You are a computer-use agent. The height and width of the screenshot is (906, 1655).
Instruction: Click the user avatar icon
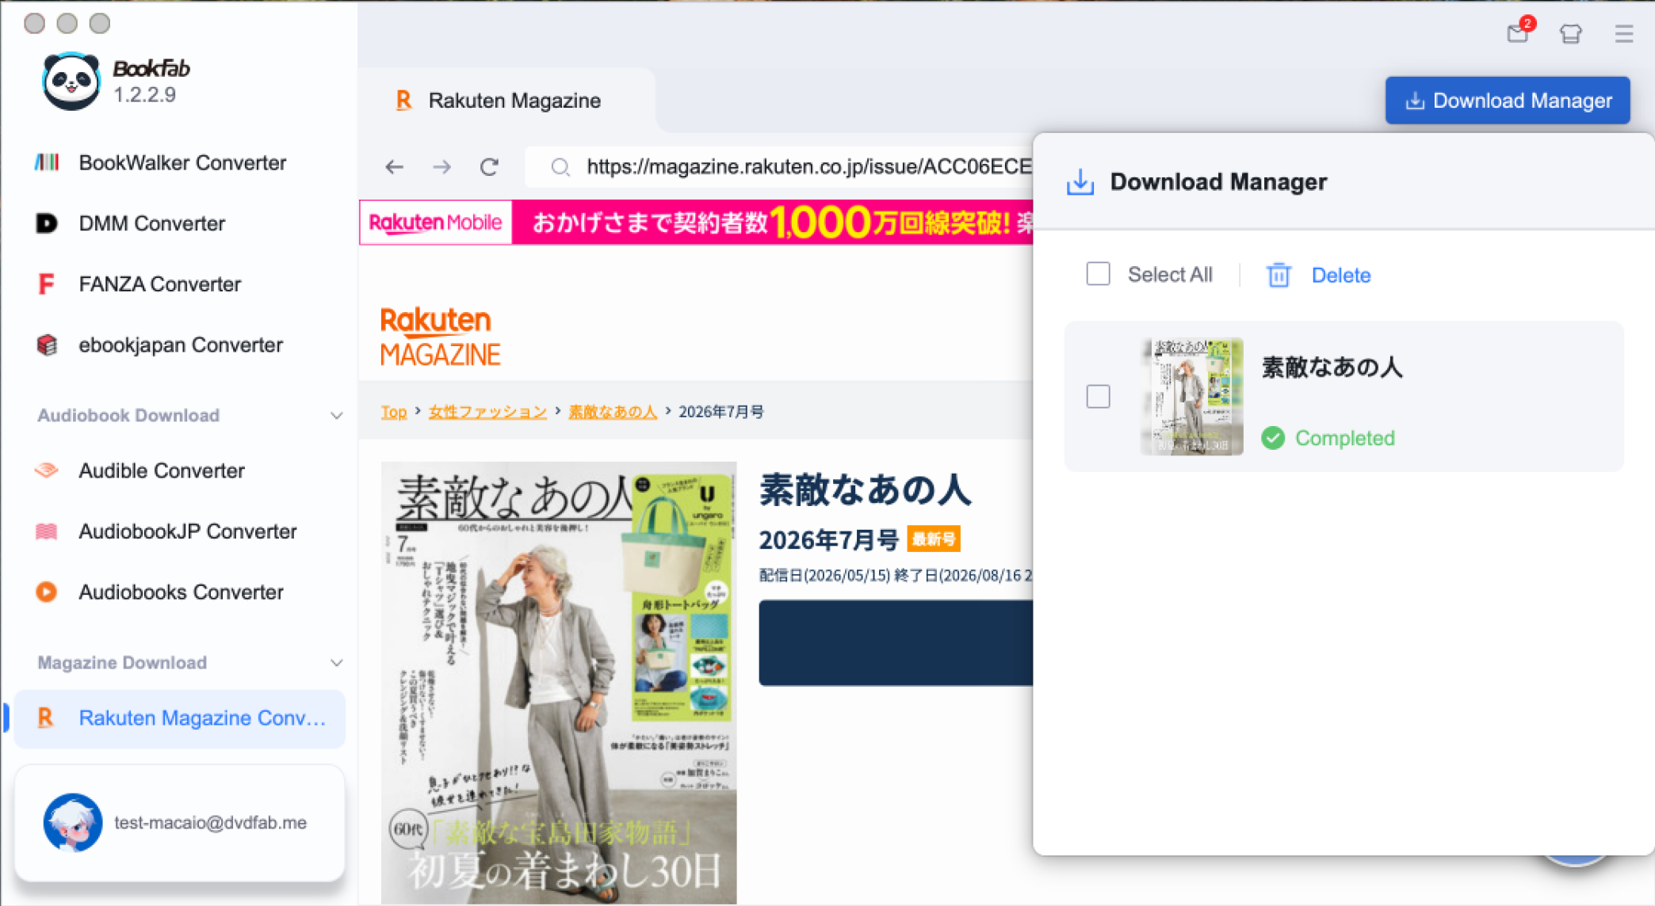pyautogui.click(x=73, y=822)
